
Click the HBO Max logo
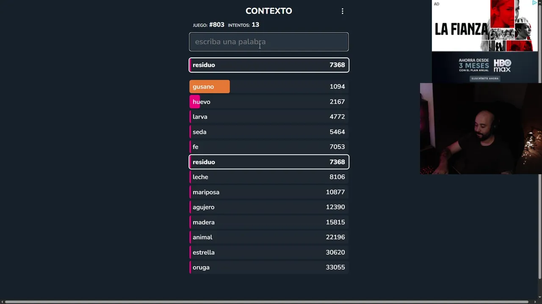tap(502, 65)
